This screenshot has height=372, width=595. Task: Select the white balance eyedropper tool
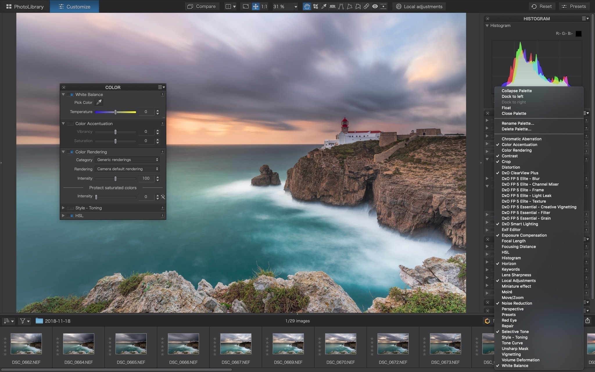(x=324, y=6)
